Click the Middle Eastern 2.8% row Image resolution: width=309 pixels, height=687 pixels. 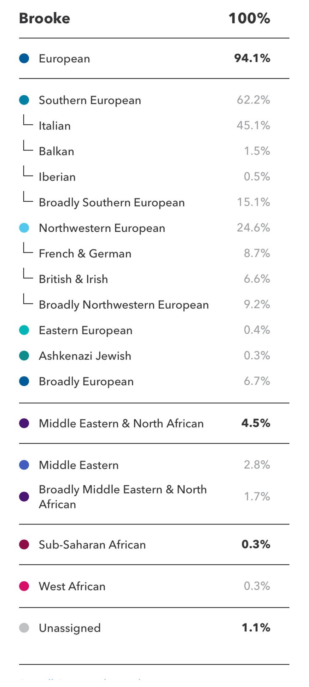coord(154,465)
